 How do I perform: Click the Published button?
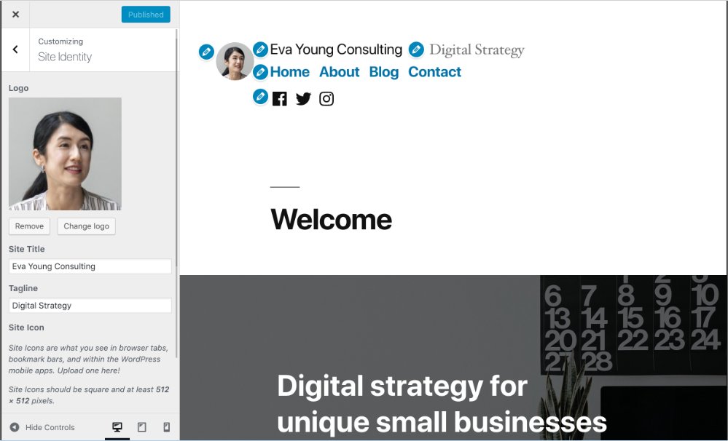coord(145,14)
